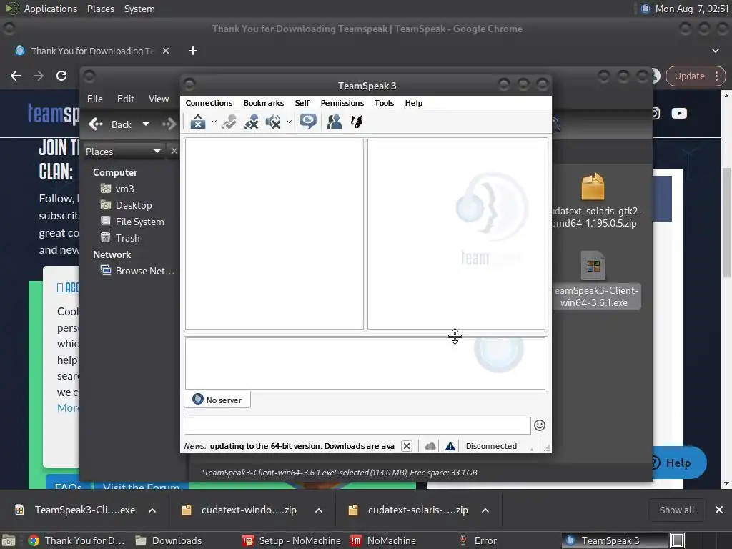Open Edit menu in file manager
This screenshot has width=732, height=549.
click(x=126, y=99)
